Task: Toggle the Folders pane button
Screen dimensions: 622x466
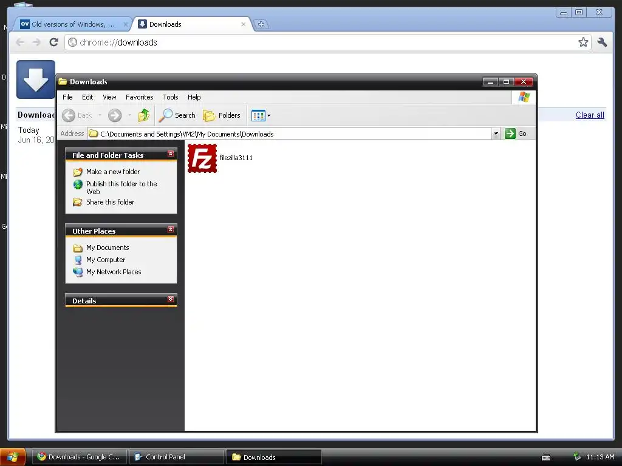Action: point(221,115)
